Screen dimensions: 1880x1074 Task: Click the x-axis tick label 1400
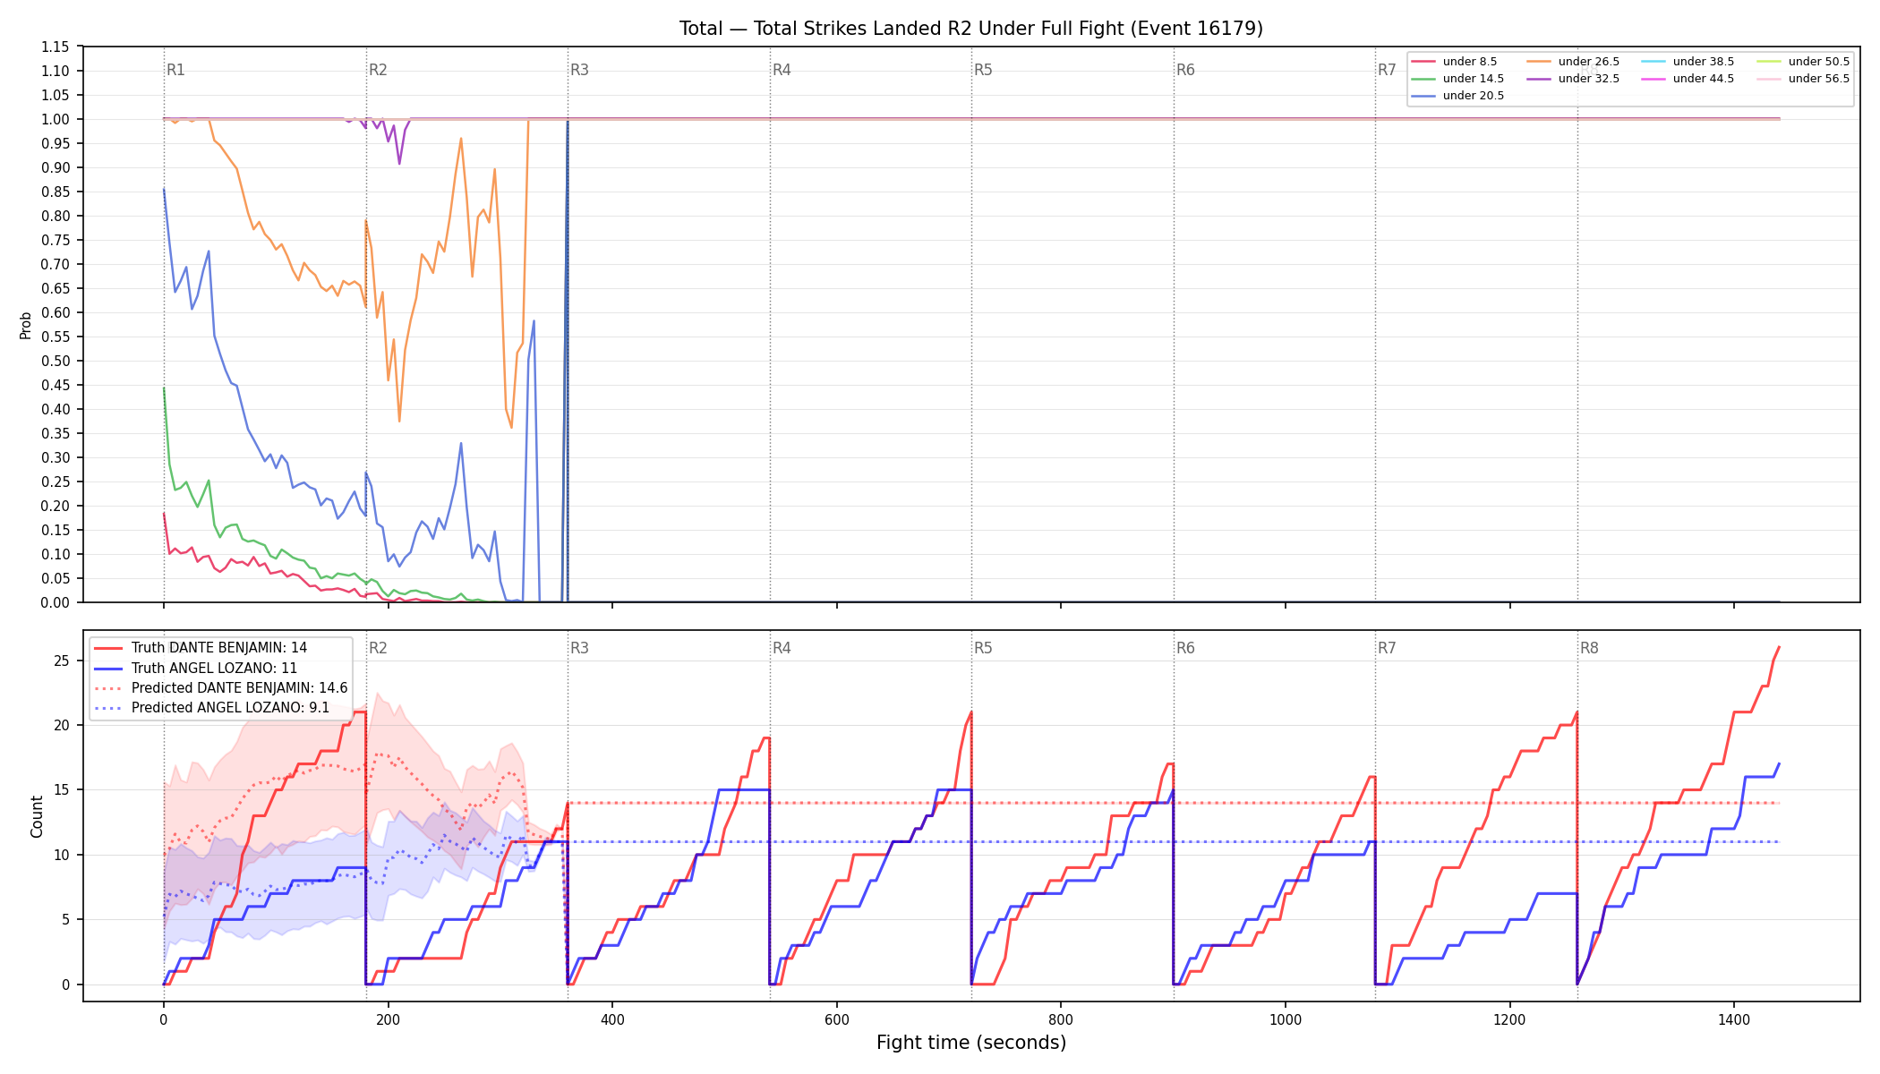1734,1019
